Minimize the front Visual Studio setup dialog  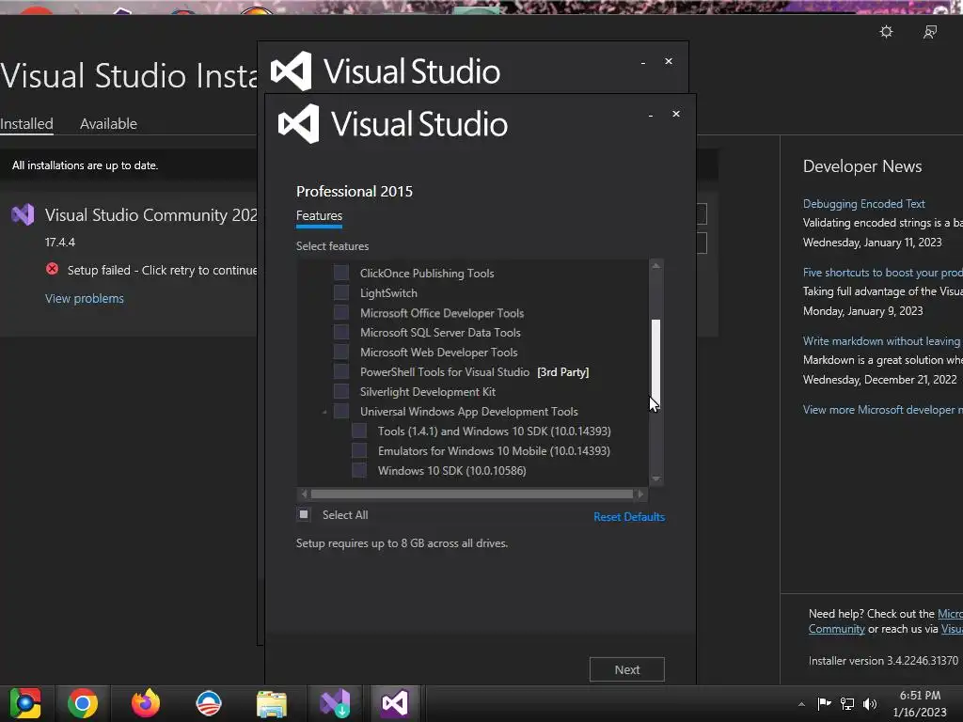(651, 115)
